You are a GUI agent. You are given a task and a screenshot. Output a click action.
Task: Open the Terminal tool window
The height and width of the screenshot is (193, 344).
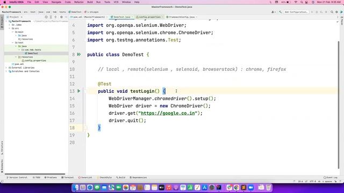point(68,177)
